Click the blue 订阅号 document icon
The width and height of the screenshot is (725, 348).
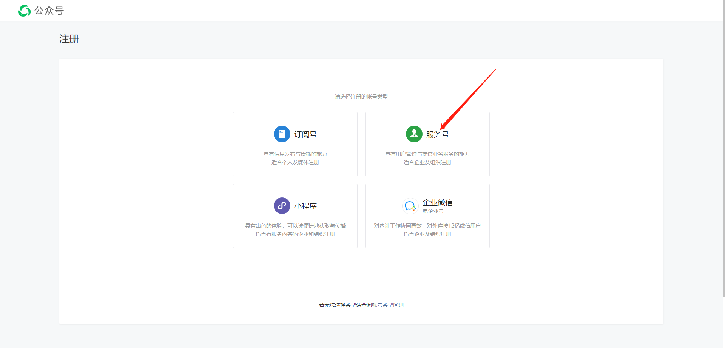point(282,134)
